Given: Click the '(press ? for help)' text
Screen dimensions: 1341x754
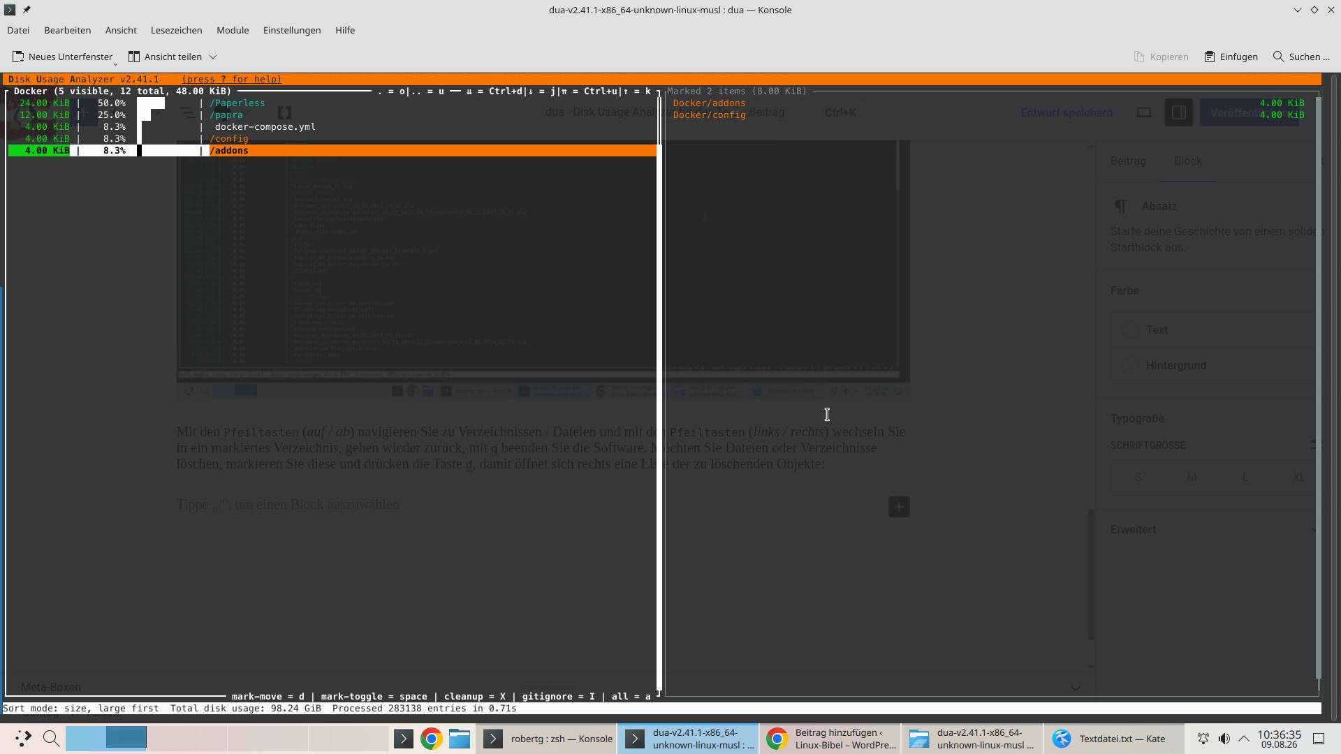Looking at the screenshot, I should pyautogui.click(x=232, y=80).
